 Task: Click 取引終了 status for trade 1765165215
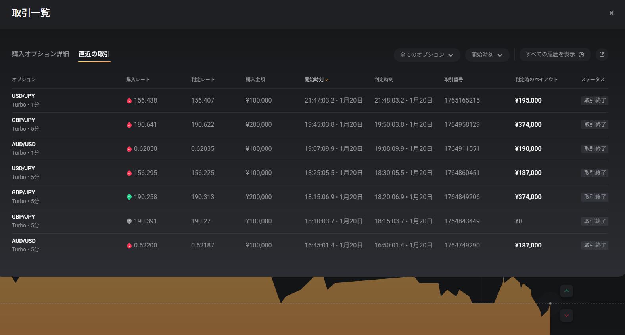[x=594, y=101]
